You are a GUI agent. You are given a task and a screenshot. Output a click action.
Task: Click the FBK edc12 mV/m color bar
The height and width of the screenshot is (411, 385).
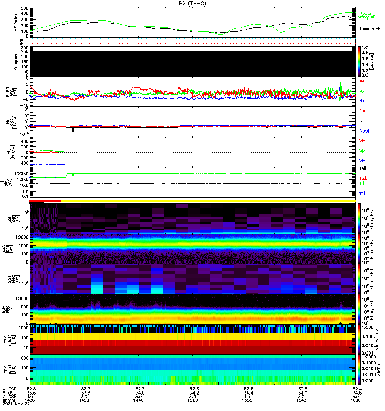pos(359,340)
